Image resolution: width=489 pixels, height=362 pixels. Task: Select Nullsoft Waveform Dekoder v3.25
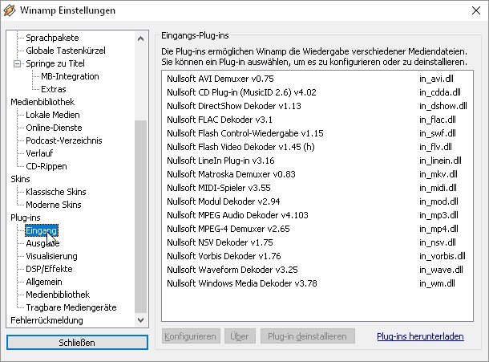(317, 270)
